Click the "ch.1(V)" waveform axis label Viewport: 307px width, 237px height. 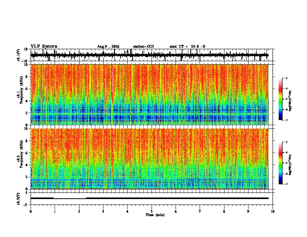19,55
